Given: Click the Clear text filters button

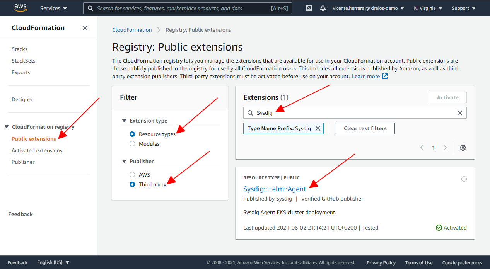Looking at the screenshot, I should point(365,128).
